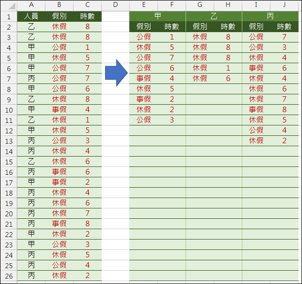Click cell C21 containing 8

(87, 224)
